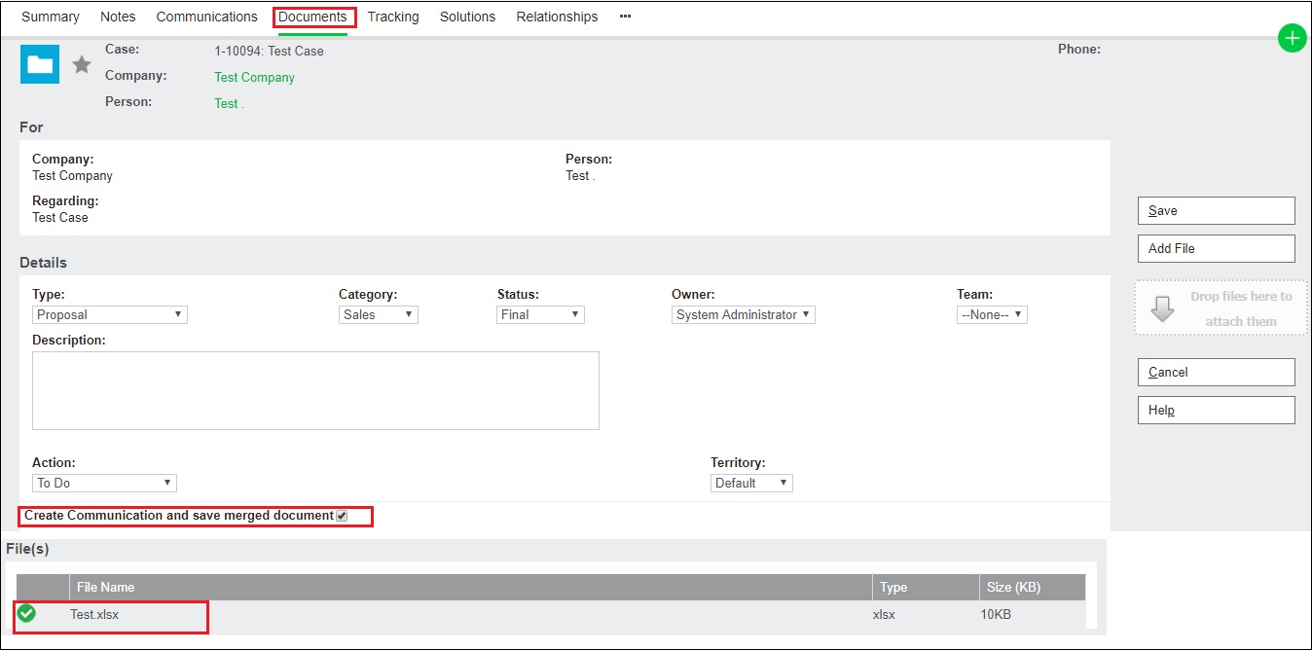
Task: Click the Type column header in Files table
Action: [926, 587]
